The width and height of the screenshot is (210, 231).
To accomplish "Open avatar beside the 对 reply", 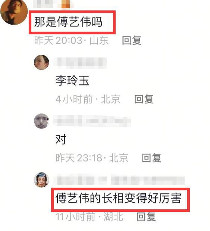I will 41,121.
